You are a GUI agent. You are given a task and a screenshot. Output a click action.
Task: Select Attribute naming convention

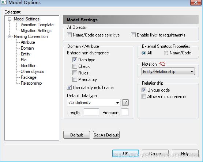[28, 42]
